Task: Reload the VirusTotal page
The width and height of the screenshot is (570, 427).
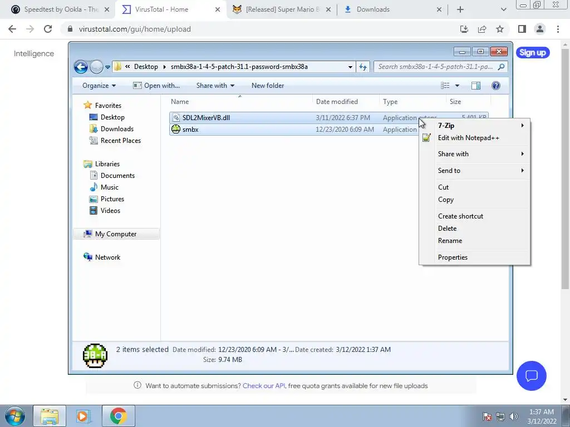Action: click(48, 29)
